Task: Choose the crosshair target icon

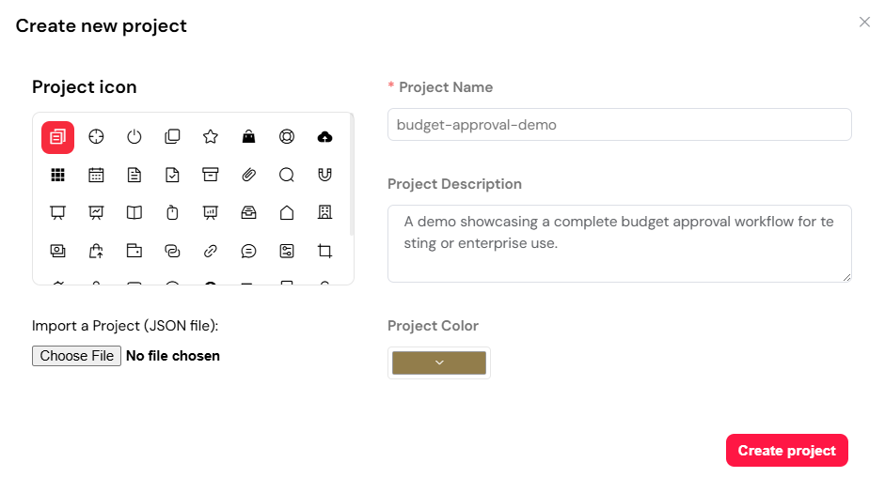Action: point(96,137)
